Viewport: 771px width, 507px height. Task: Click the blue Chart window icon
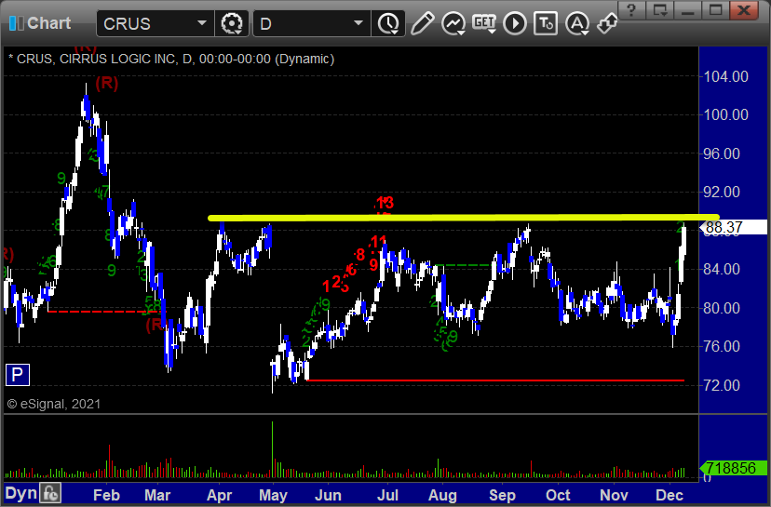(x=16, y=23)
